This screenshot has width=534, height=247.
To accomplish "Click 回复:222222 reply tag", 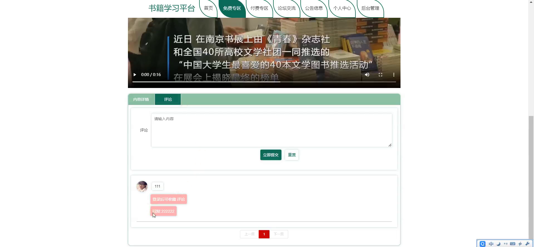I will [164, 211].
